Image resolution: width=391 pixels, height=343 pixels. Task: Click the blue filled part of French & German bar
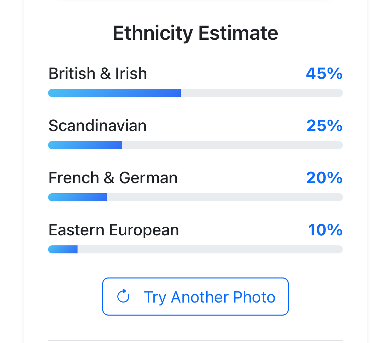pos(78,197)
